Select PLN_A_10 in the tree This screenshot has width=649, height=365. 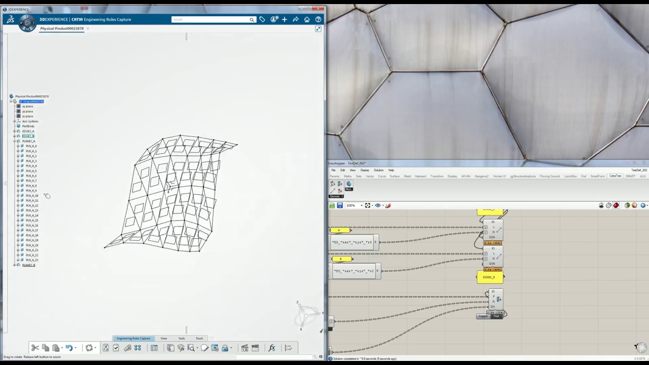point(32,196)
